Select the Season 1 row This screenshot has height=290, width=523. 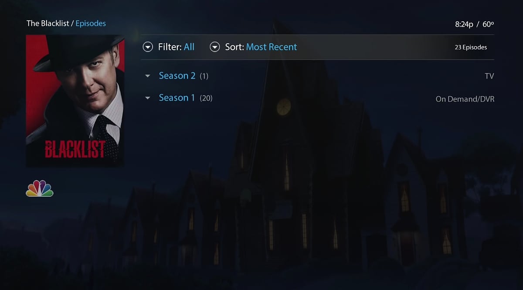318,98
